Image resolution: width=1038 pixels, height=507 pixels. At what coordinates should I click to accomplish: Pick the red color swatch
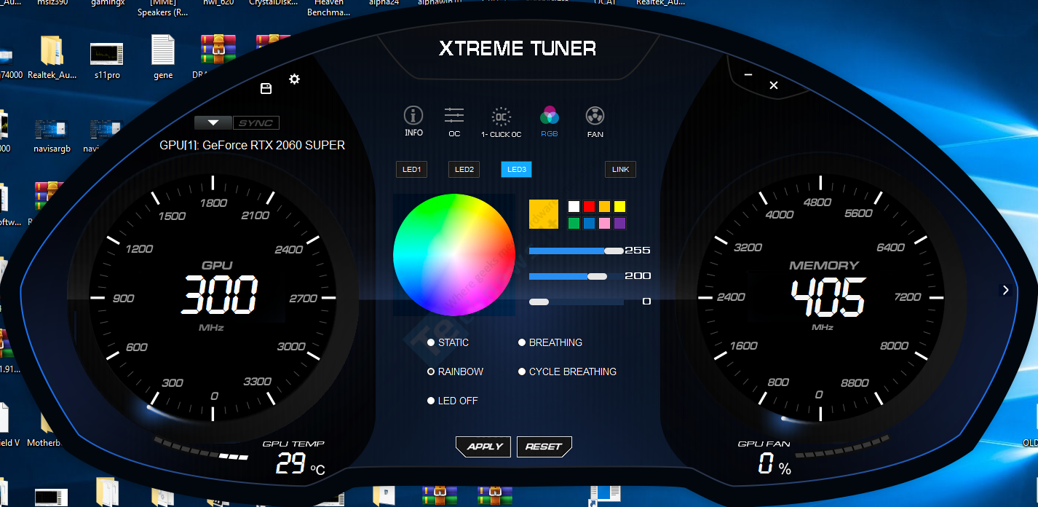click(x=590, y=206)
